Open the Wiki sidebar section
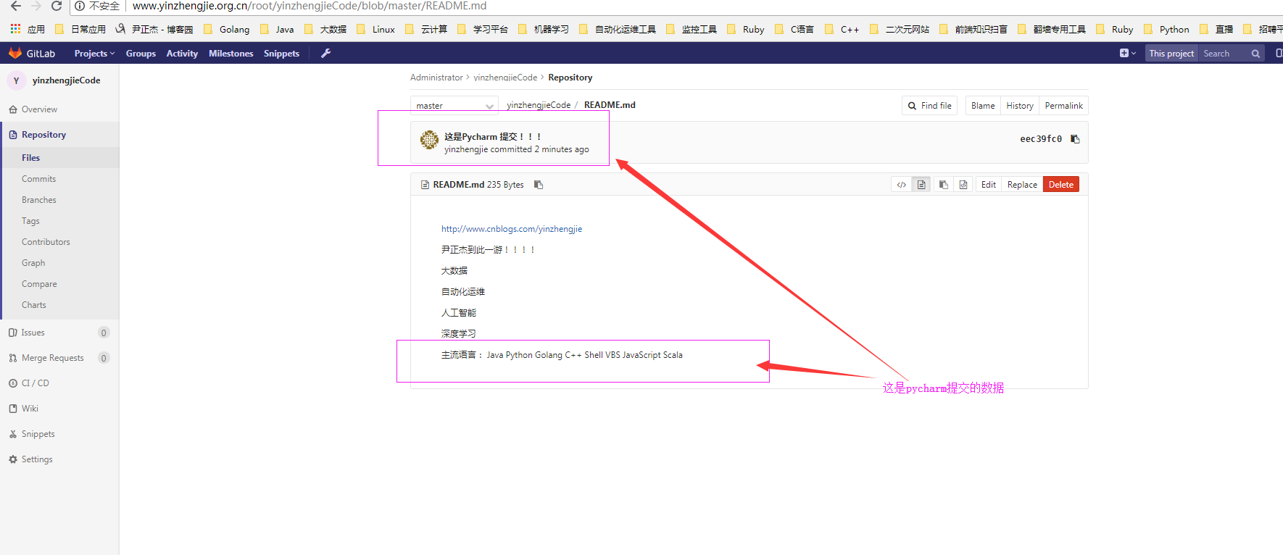Image resolution: width=1283 pixels, height=555 pixels. [x=59, y=409]
